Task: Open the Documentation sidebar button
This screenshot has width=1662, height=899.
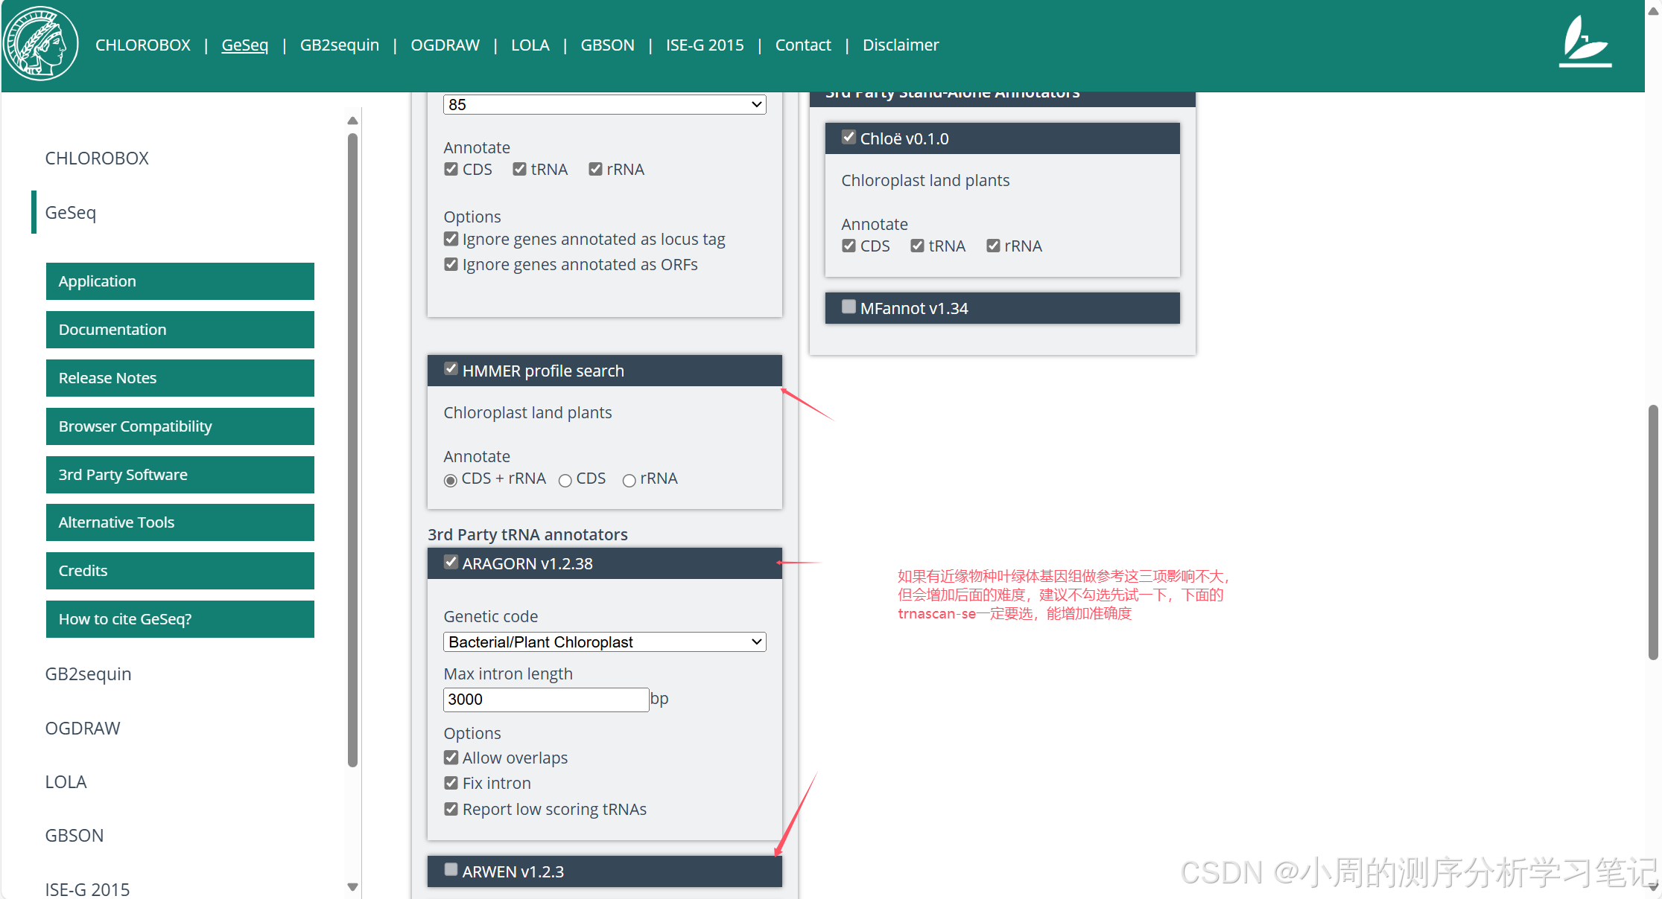Action: (x=180, y=330)
